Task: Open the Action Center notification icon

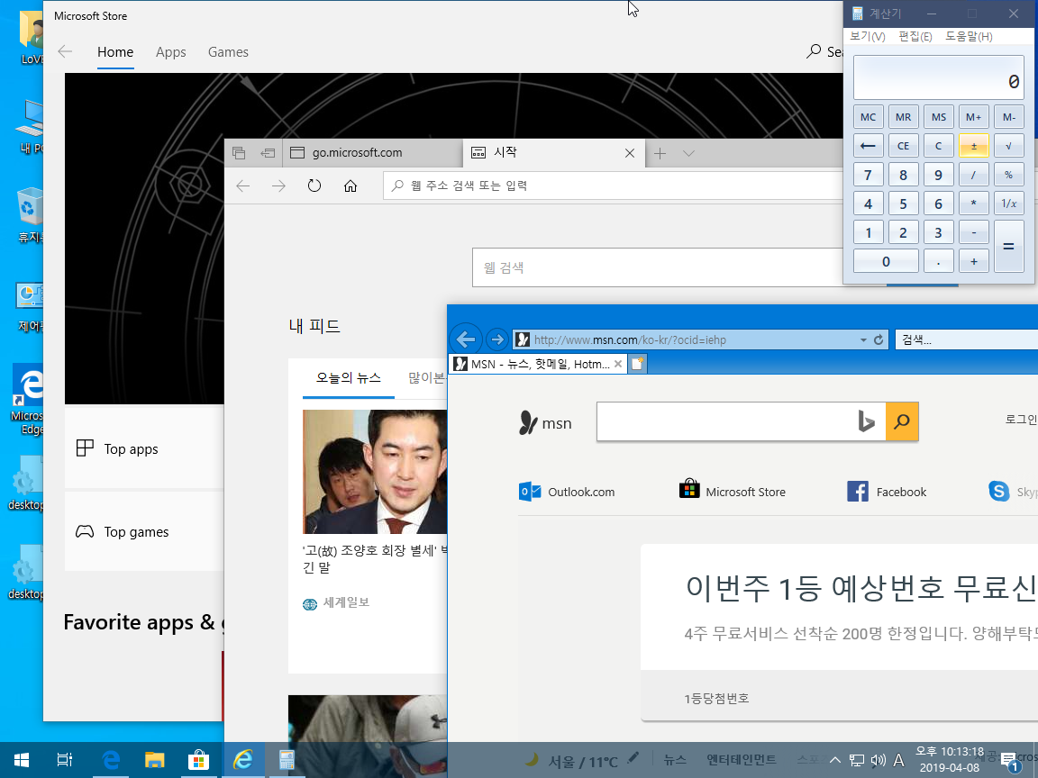Action: pos(1009,761)
